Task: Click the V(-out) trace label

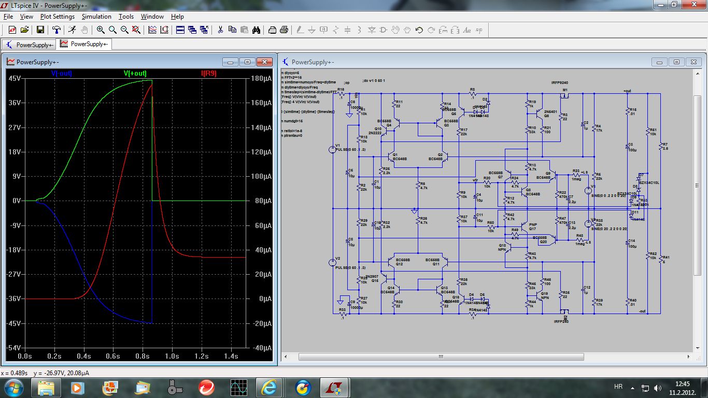Action: click(x=61, y=74)
